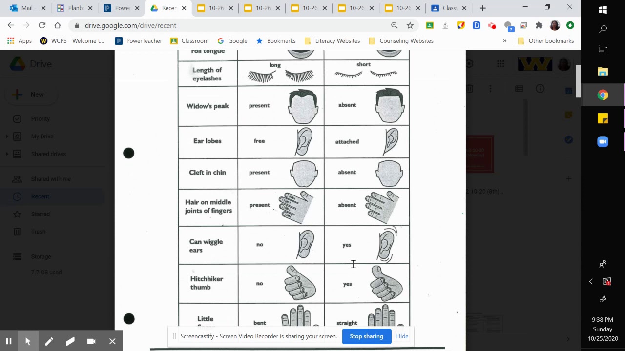Open the browser home page

pos(58,25)
